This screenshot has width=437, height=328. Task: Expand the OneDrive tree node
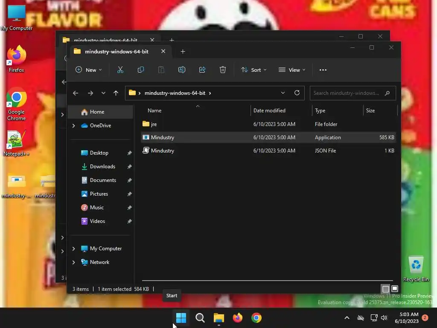click(73, 126)
